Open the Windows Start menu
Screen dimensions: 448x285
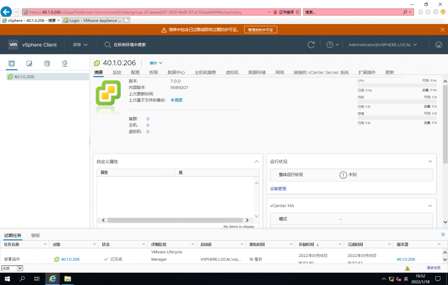coord(7,279)
